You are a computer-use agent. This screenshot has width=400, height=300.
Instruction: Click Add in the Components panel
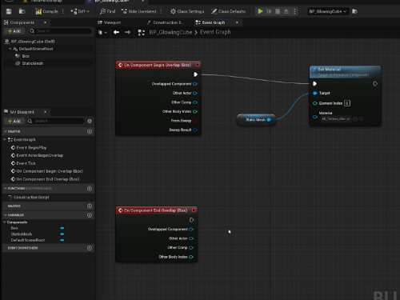14,31
